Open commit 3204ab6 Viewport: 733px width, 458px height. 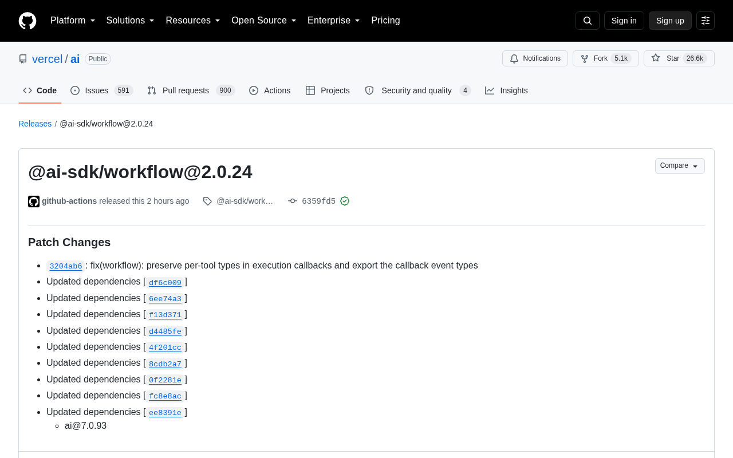coord(66,266)
